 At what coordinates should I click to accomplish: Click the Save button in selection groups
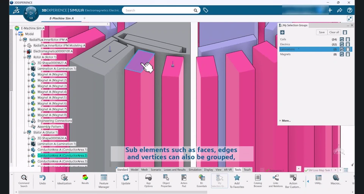(x=322, y=32)
